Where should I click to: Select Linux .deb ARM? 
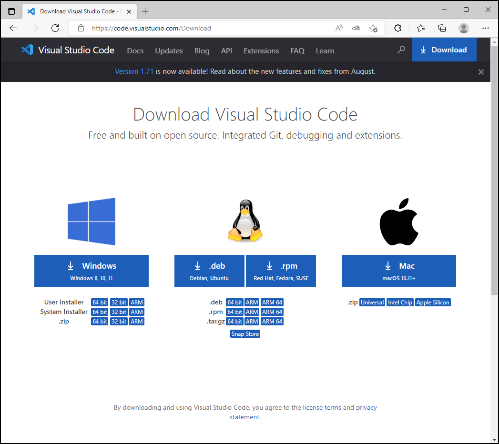[x=252, y=303]
